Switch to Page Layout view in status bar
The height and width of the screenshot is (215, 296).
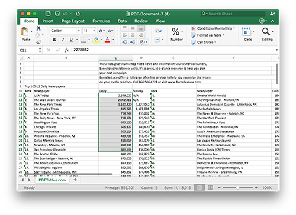[210, 188]
